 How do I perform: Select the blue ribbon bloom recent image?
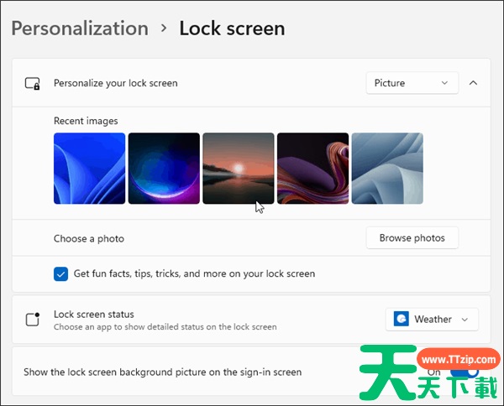pyautogui.click(x=89, y=169)
